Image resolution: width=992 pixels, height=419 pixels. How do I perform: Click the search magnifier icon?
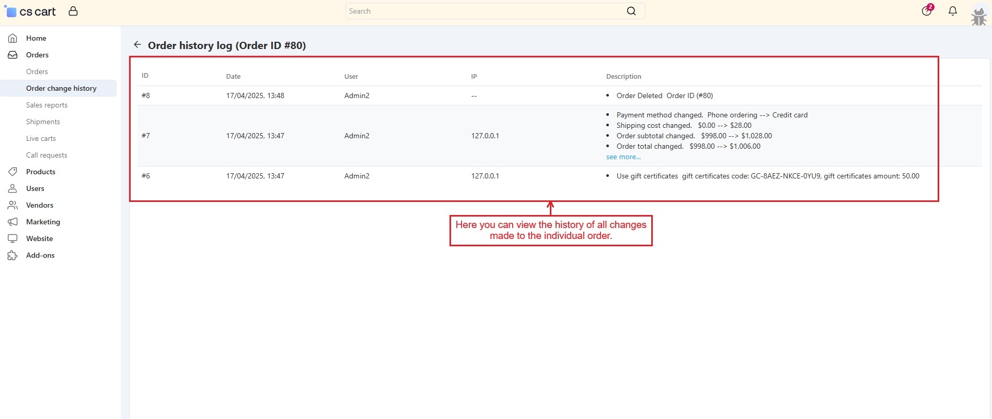point(631,11)
